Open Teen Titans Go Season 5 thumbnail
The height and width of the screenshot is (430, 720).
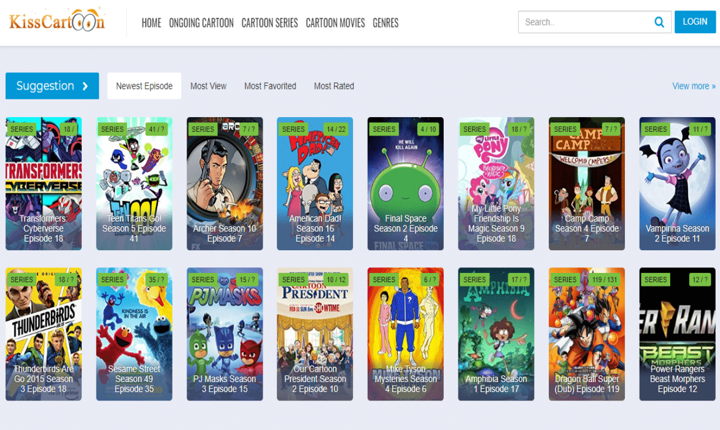[x=134, y=183]
